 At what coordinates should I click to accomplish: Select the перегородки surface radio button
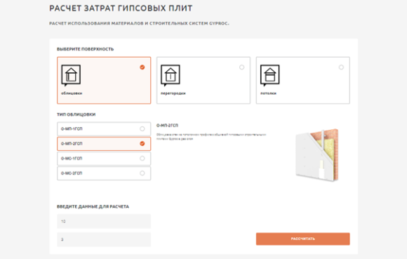click(241, 67)
